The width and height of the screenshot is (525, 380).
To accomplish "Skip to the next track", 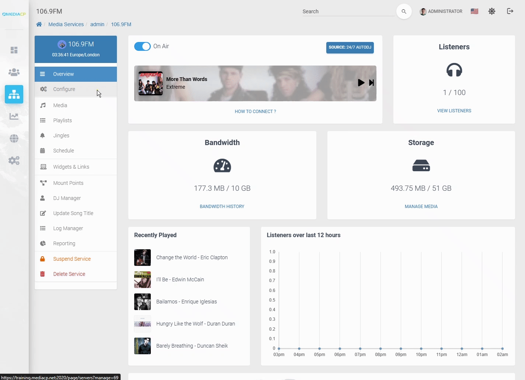I will point(371,83).
